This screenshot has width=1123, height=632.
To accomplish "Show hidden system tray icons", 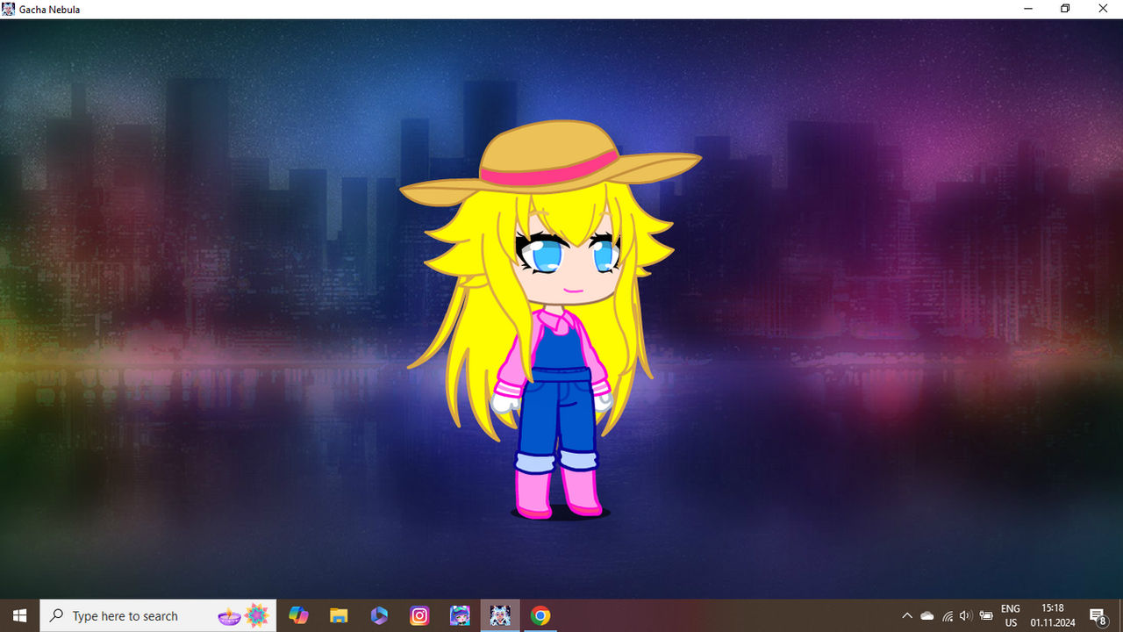I will pyautogui.click(x=907, y=616).
